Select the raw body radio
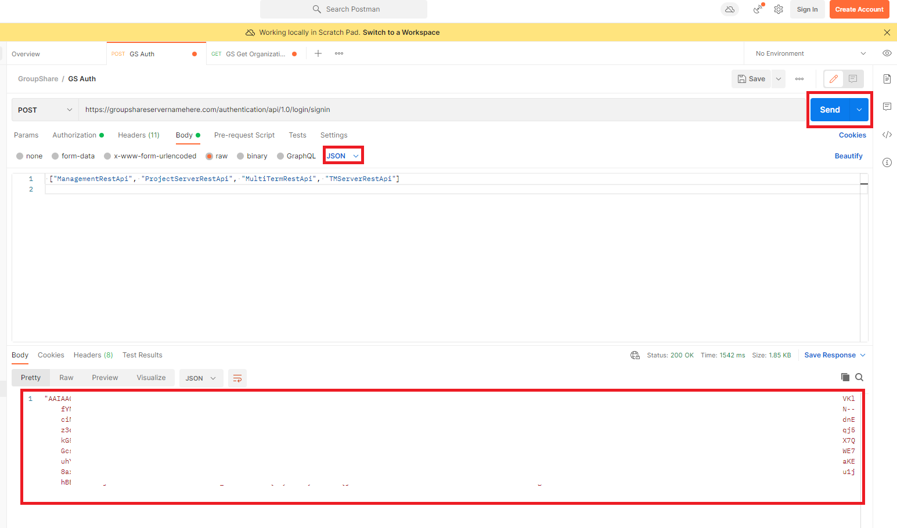 click(x=209, y=156)
